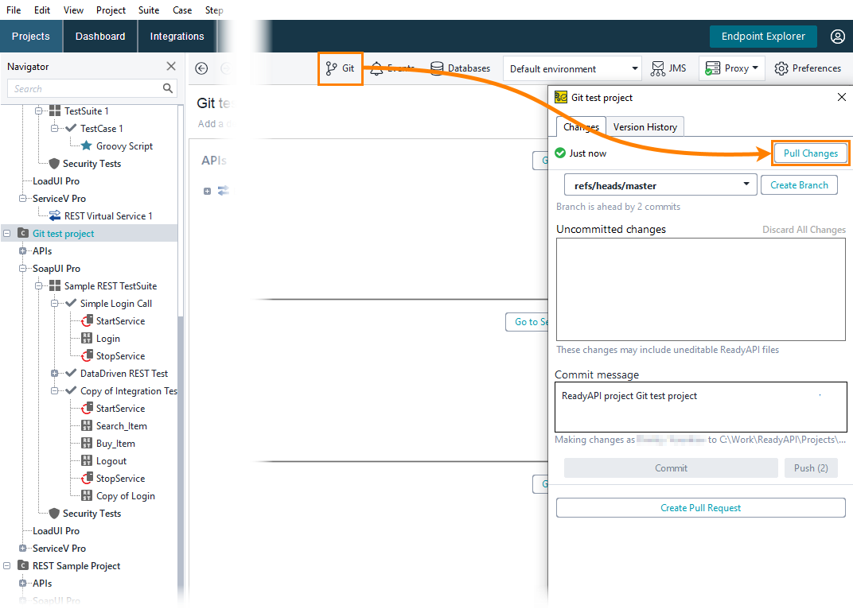Select StopService under Simple Login Call
The height and width of the screenshot is (609, 853).
click(120, 355)
